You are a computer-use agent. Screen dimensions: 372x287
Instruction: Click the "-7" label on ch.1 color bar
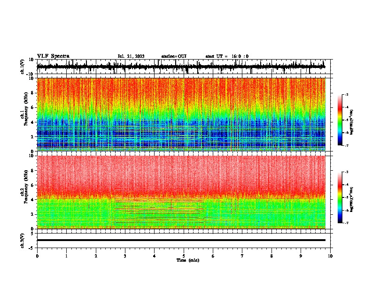pos(347,145)
